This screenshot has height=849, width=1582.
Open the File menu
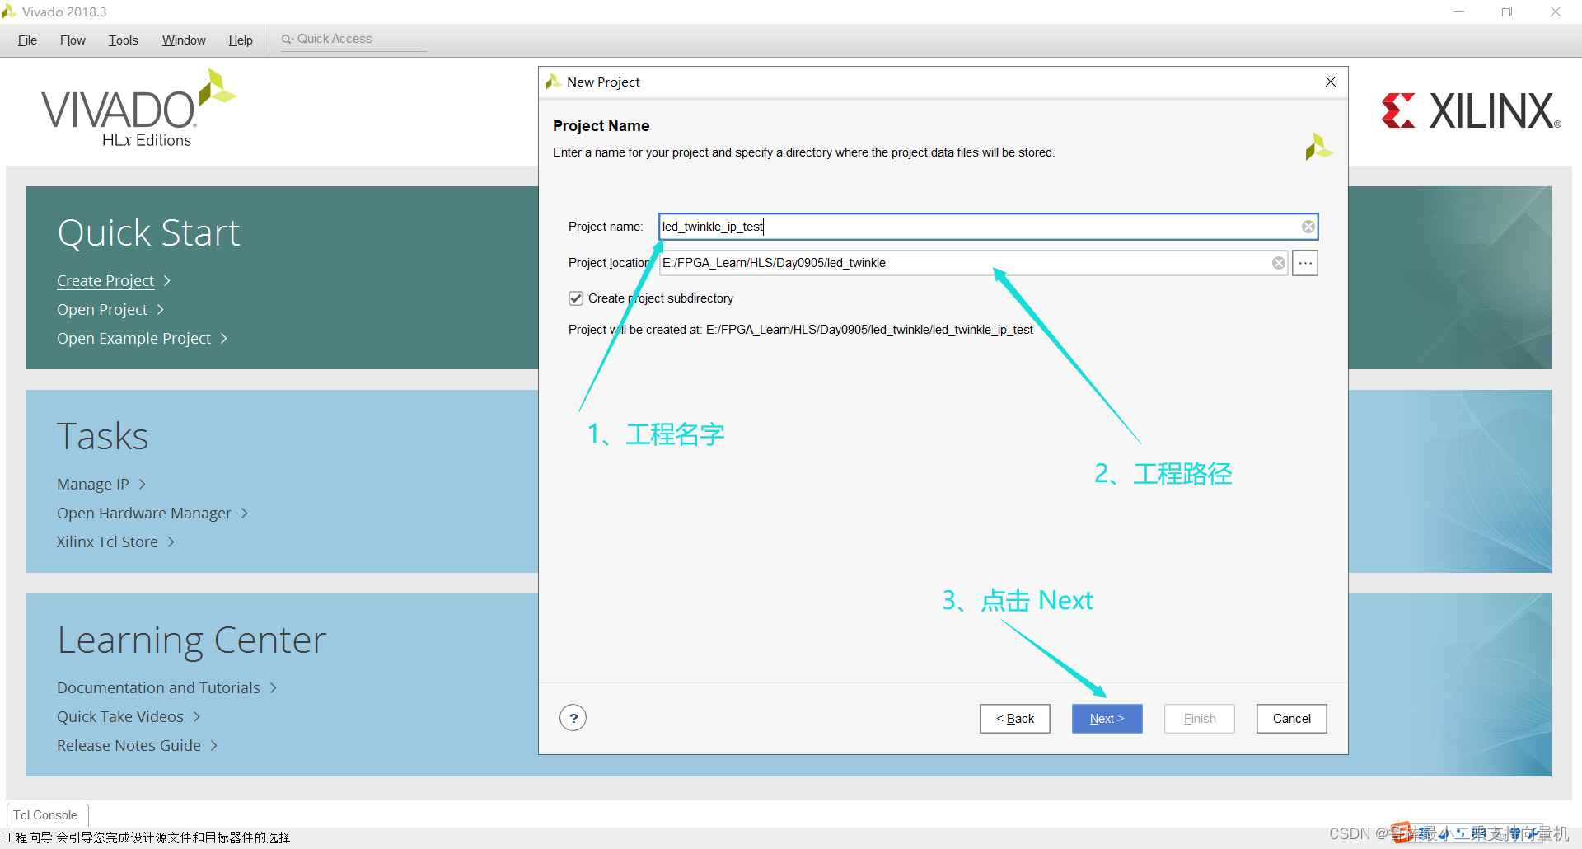click(x=27, y=40)
